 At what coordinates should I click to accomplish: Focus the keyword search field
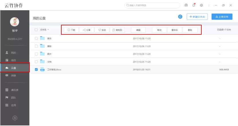[152, 5]
